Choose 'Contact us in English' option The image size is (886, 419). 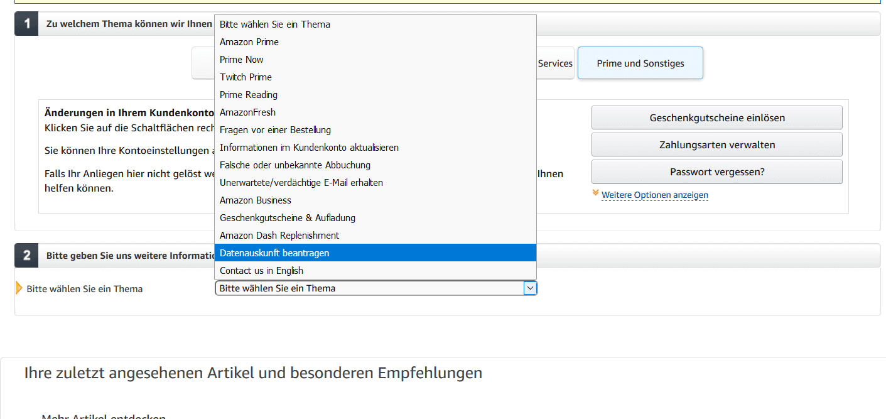(261, 271)
